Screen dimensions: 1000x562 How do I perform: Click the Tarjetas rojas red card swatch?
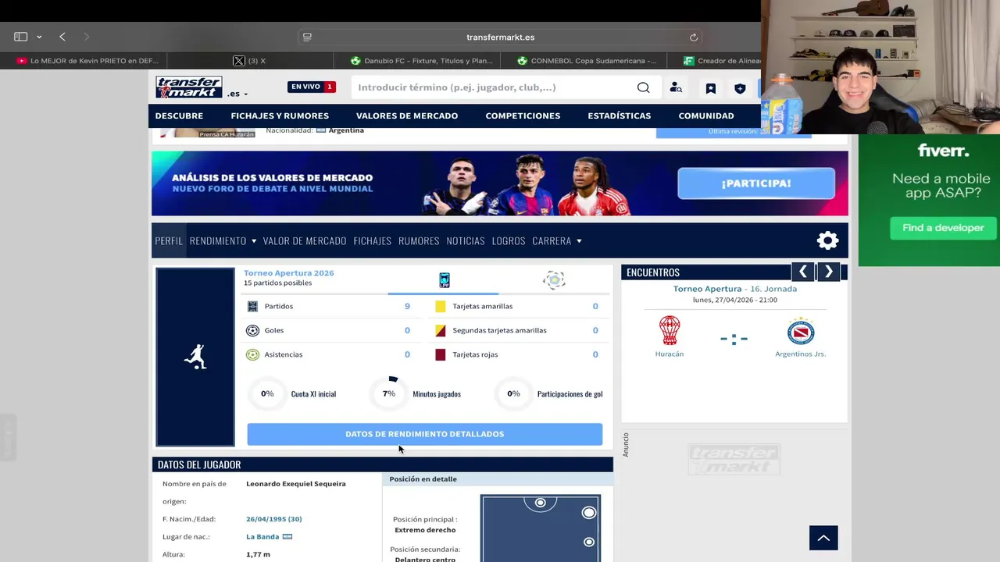(441, 354)
